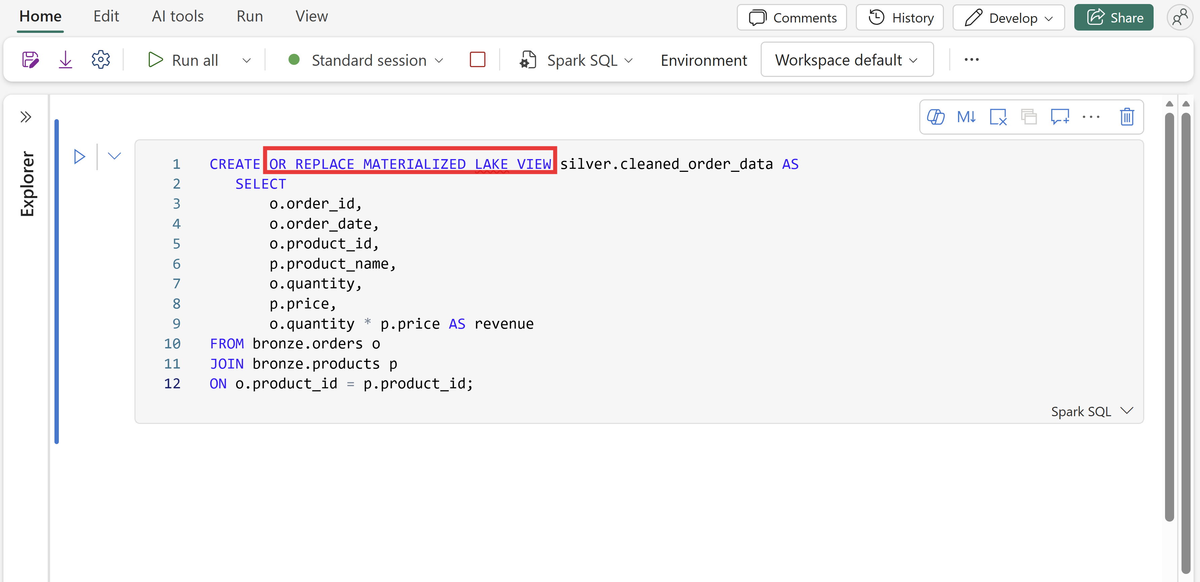Click the download notebook icon
The image size is (1200, 582).
[65, 60]
